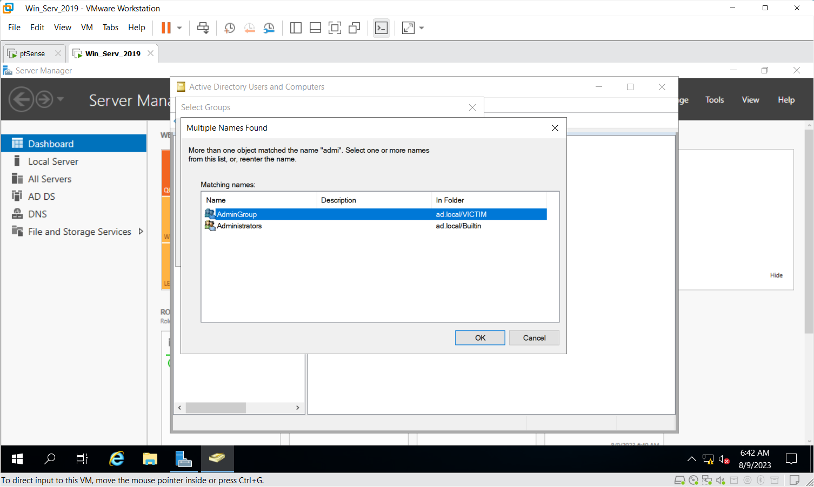Click the muted volume tray icon
This screenshot has height=487, width=814.
[724, 459]
